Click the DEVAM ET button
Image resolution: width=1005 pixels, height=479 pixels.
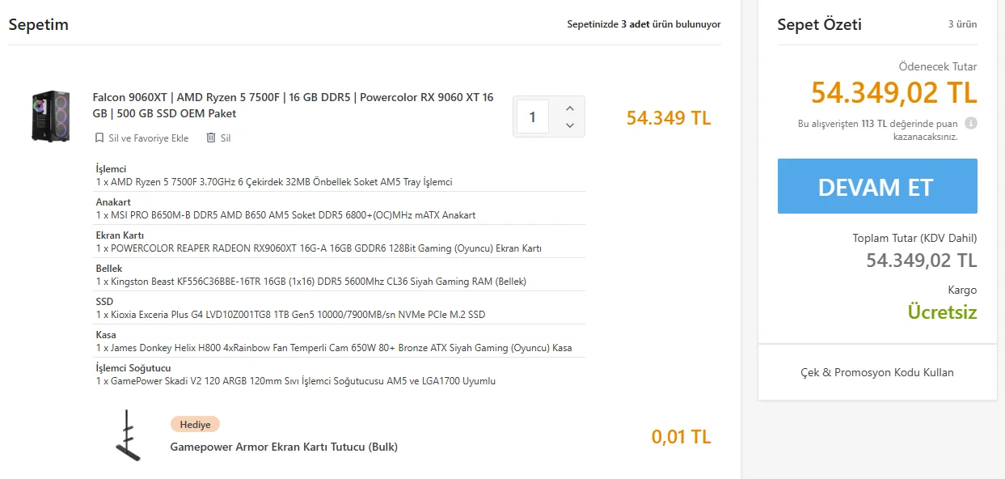(877, 186)
